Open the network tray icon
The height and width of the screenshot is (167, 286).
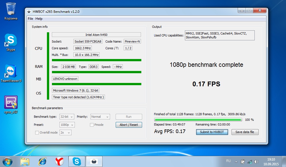click(250, 161)
